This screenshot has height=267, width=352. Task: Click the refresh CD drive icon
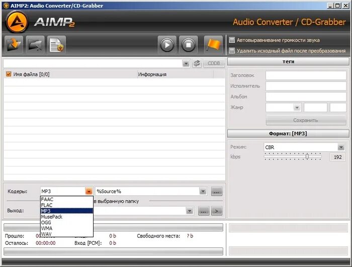[197, 63]
